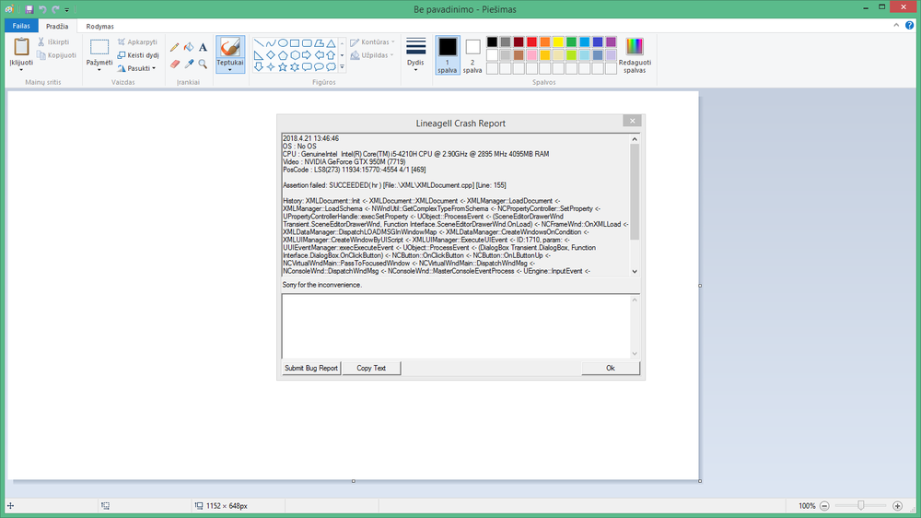921x518 pixels.
Task: Select 2 spalva as active color
Action: [x=472, y=53]
